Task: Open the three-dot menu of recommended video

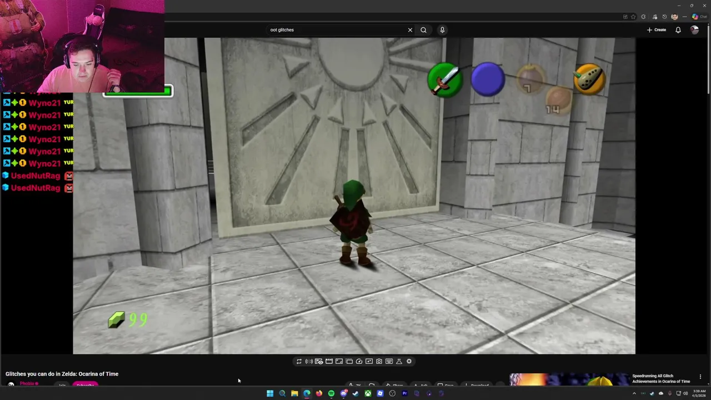Action: click(700, 377)
